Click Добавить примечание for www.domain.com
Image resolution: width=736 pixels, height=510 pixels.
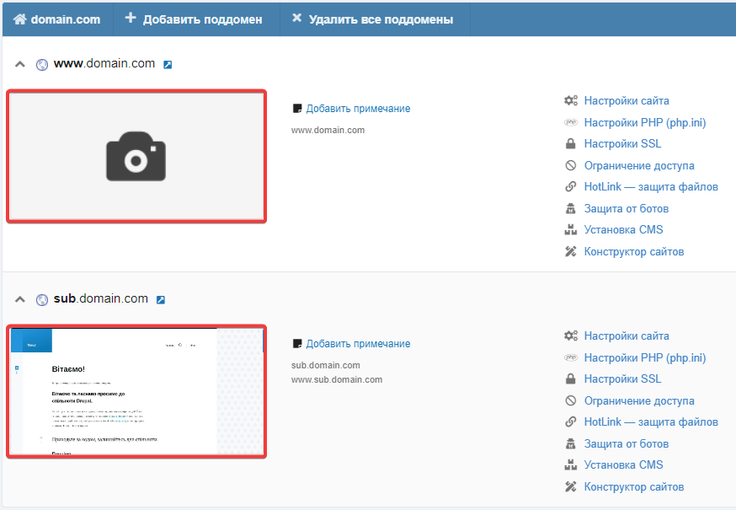tap(358, 109)
